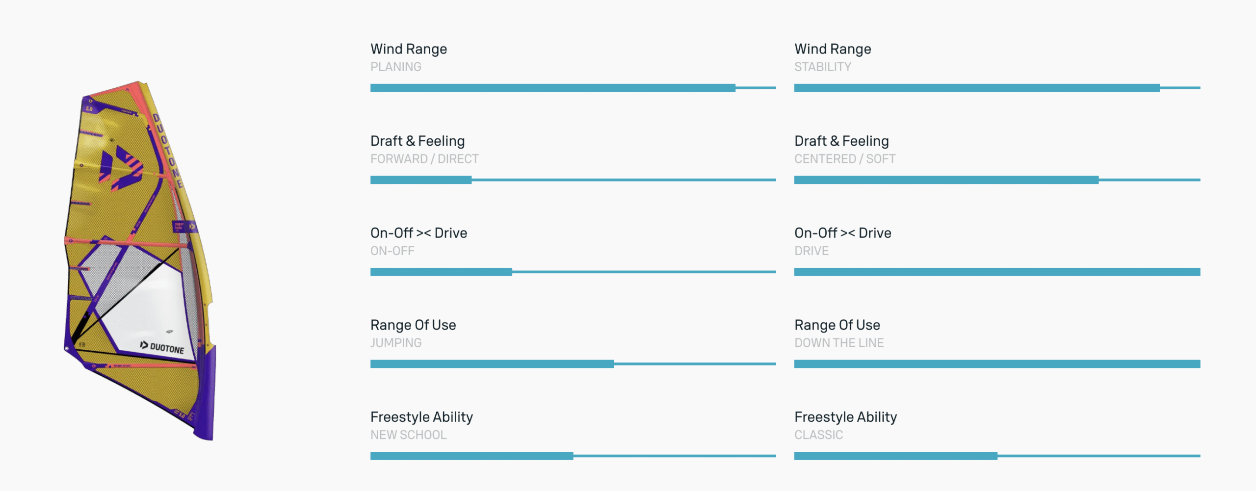Click the NEW SCHOOL label text

(408, 435)
